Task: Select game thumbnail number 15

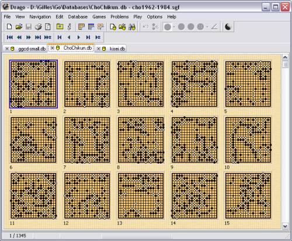Action: point(248,196)
